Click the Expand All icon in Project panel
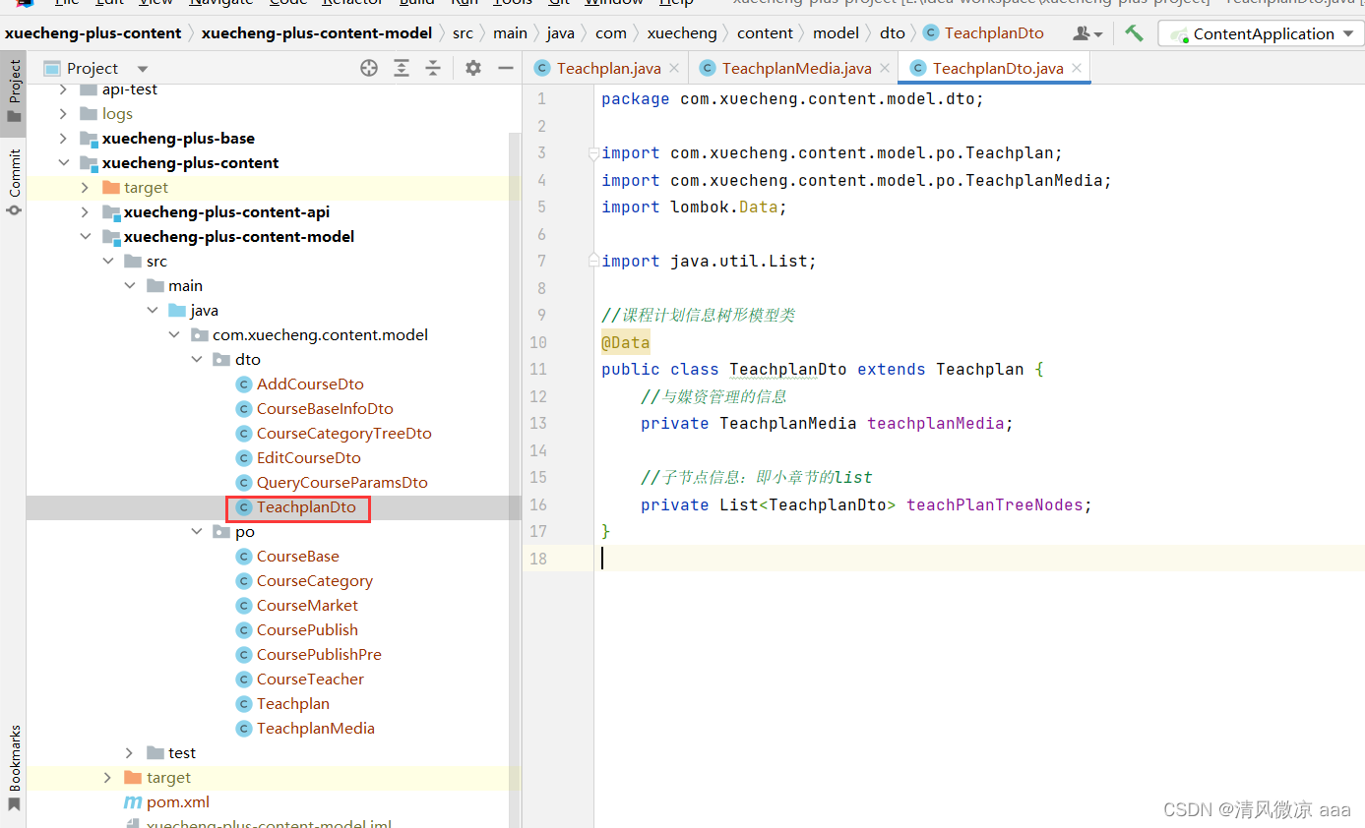This screenshot has height=828, width=1365. coord(402,68)
